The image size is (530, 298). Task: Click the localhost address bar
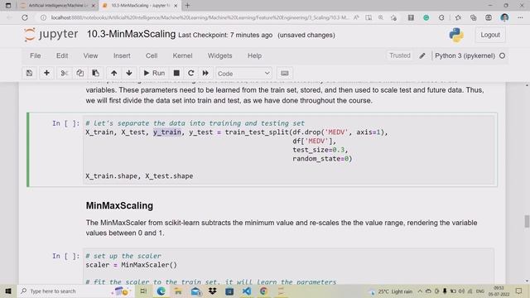click(x=200, y=17)
